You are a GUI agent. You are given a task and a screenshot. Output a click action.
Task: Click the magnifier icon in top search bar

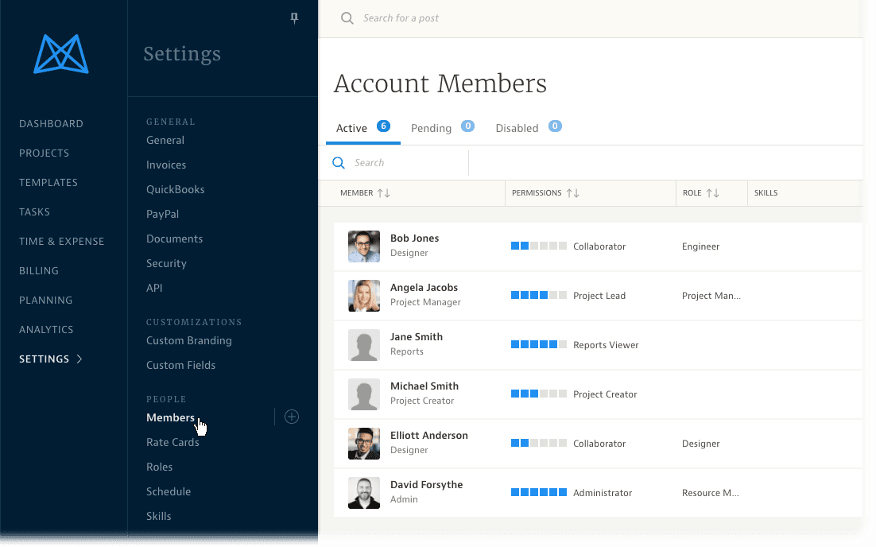coord(347,18)
